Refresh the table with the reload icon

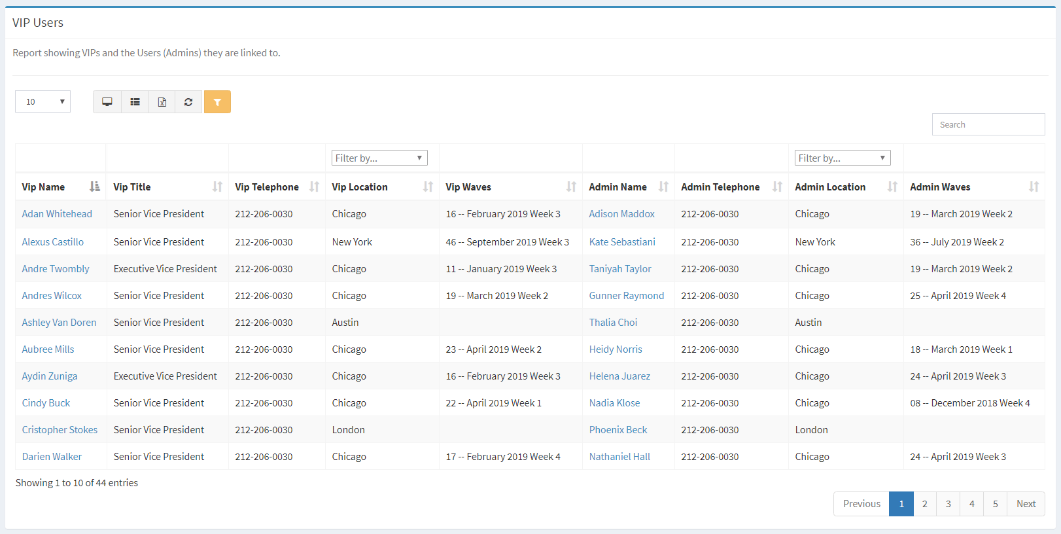(x=188, y=101)
